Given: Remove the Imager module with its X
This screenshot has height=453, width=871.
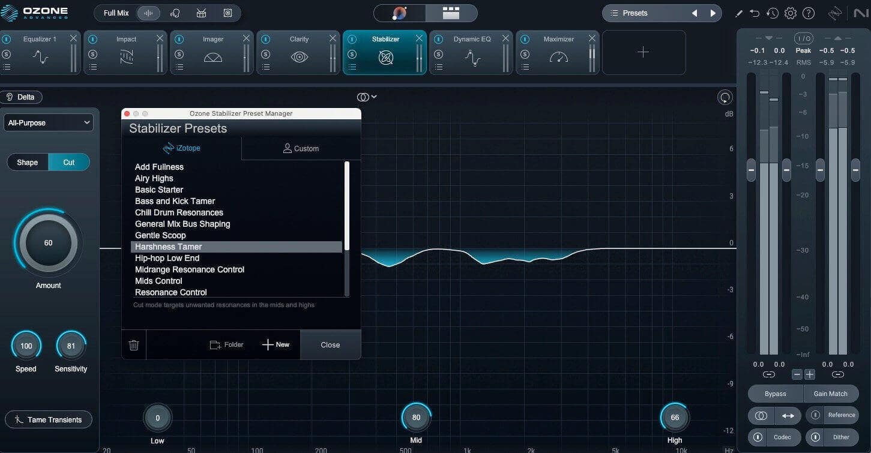Looking at the screenshot, I should [246, 38].
